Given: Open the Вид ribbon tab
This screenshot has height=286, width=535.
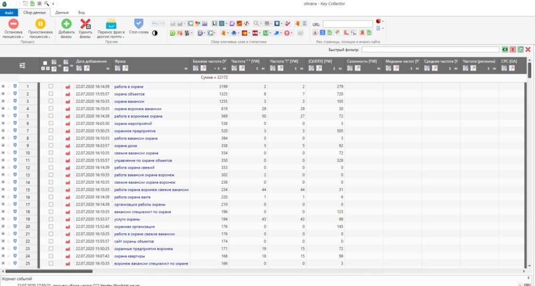Looking at the screenshot, I should [82, 12].
